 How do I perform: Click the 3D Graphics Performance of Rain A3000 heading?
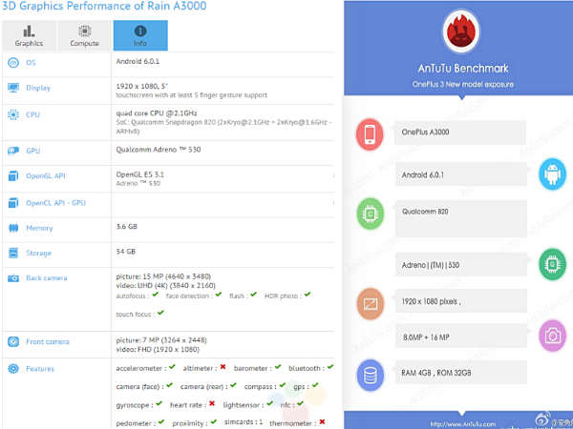click(x=104, y=6)
